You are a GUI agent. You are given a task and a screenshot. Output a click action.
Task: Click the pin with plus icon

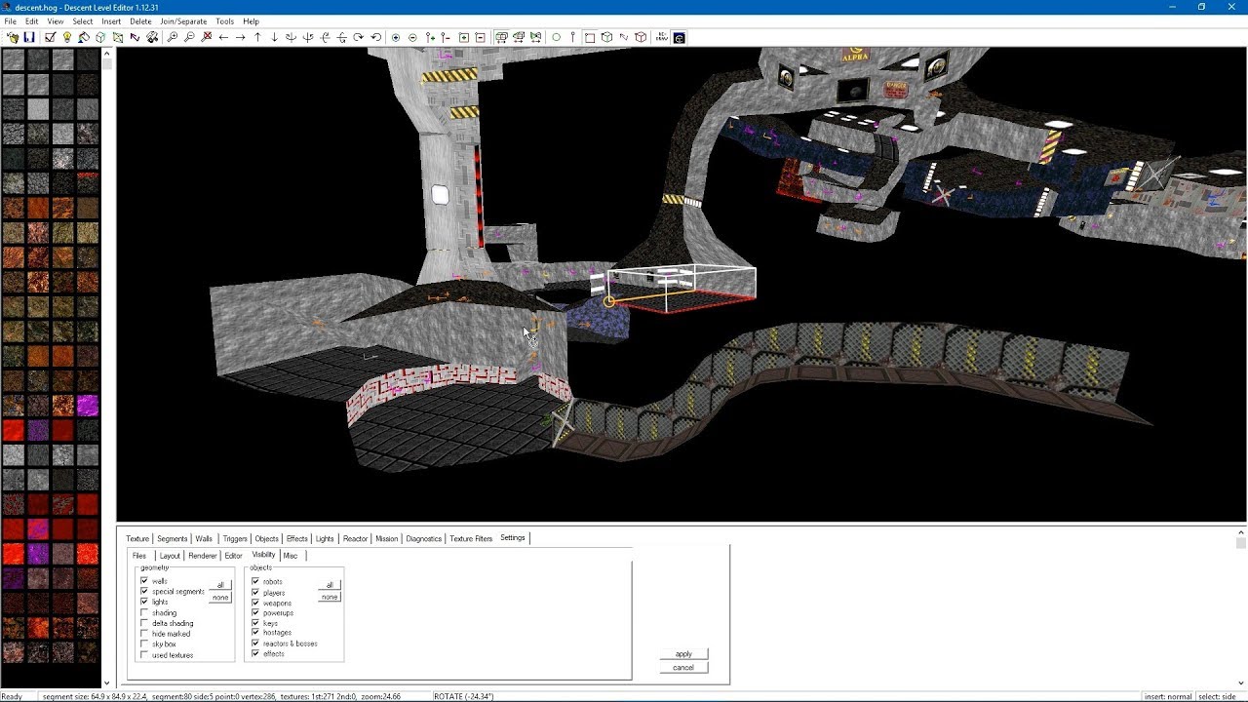(430, 37)
